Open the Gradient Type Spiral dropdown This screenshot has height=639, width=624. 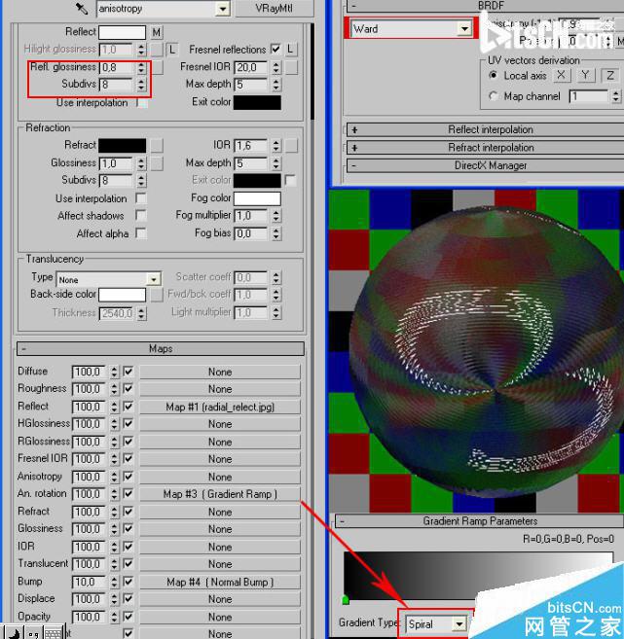click(459, 623)
